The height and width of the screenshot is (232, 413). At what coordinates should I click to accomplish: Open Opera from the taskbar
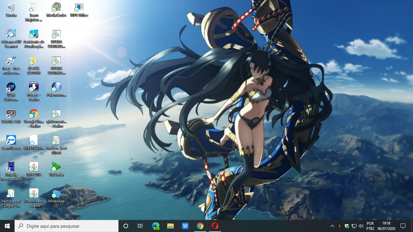click(215, 226)
